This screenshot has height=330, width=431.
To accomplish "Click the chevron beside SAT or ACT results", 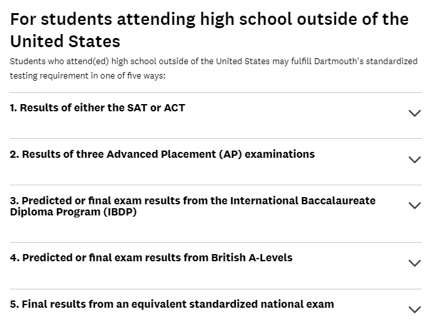I will tap(415, 113).
